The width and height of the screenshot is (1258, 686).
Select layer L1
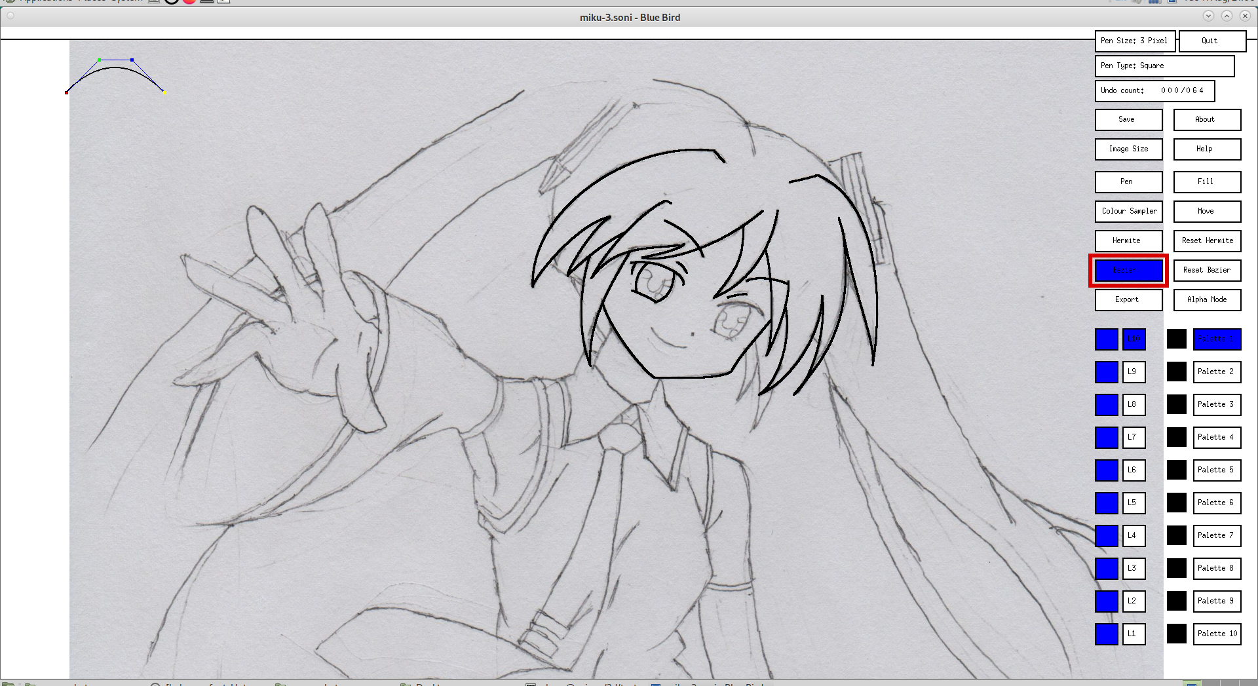(1134, 634)
